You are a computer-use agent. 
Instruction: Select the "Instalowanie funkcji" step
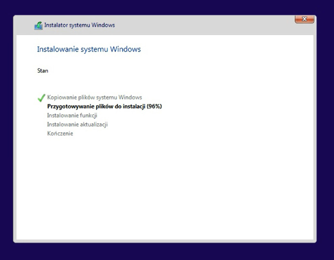[x=72, y=116]
